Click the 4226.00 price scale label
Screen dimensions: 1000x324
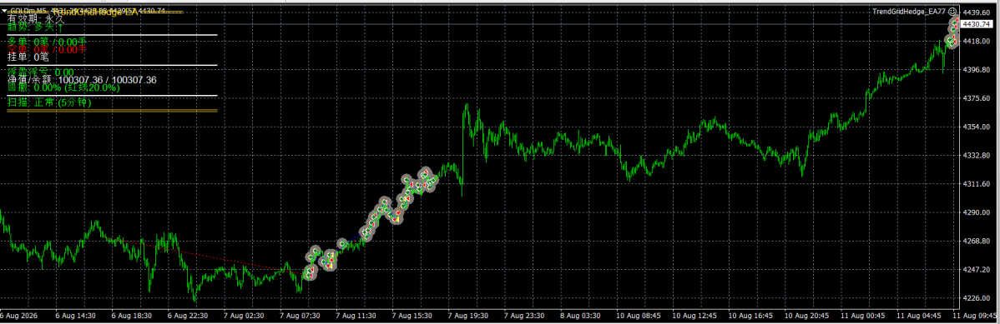976,298
